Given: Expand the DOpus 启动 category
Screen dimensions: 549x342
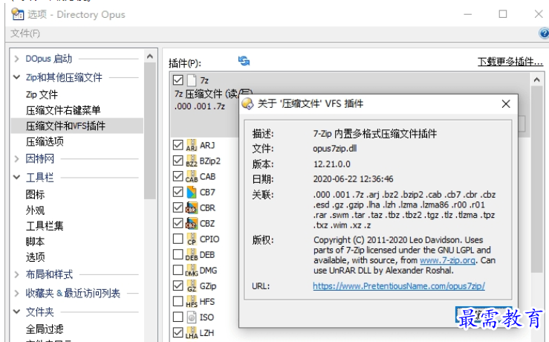Looking at the screenshot, I should click(16, 59).
